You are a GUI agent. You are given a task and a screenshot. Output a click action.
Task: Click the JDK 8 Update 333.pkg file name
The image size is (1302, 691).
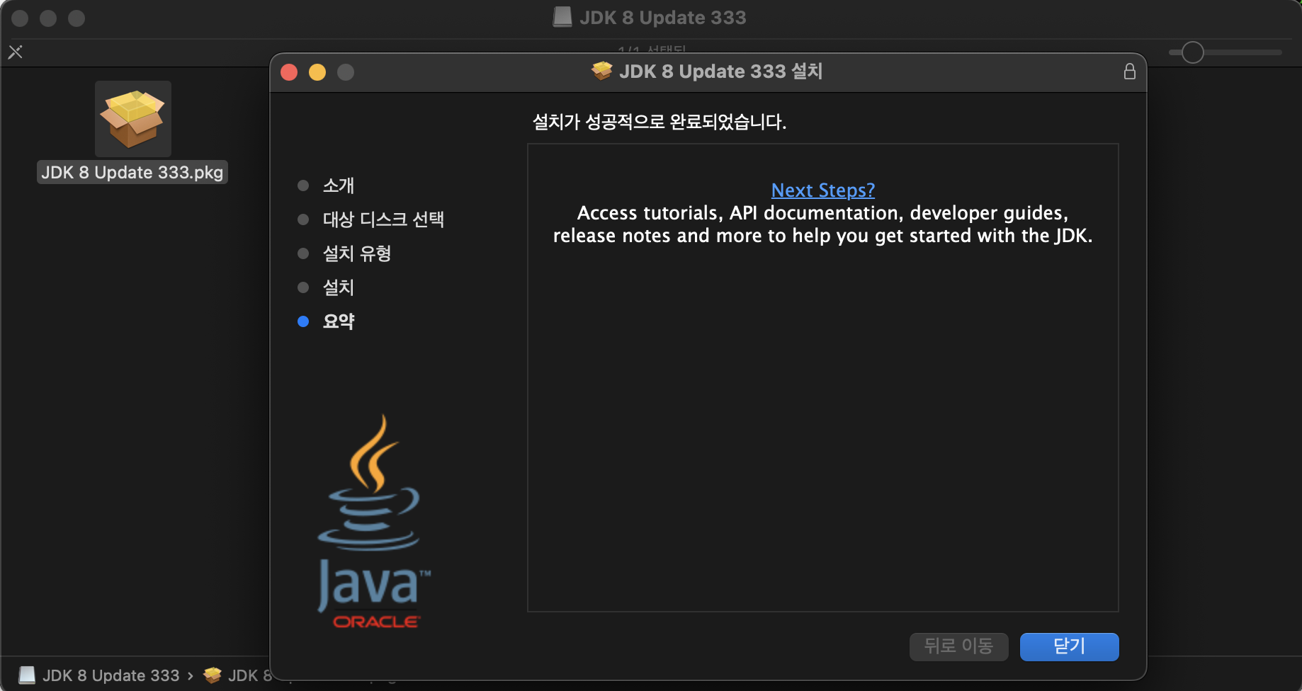[132, 172]
